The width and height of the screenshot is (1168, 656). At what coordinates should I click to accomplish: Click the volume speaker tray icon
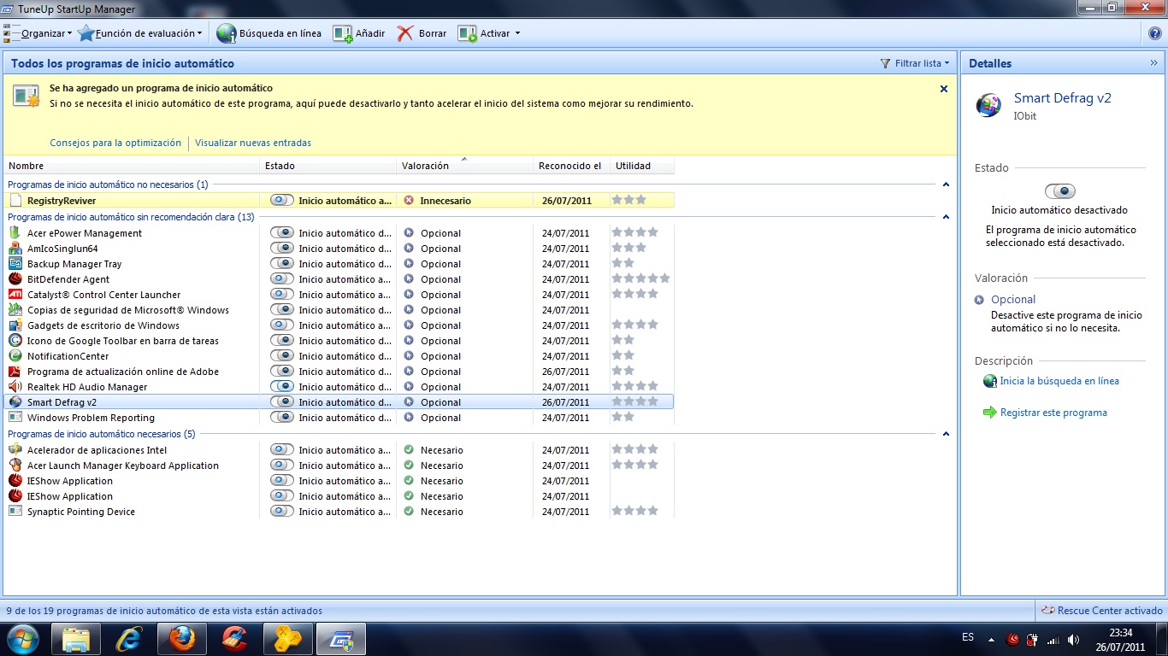point(1073,639)
